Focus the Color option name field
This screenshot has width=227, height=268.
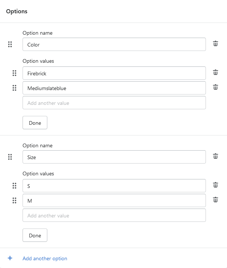click(114, 44)
